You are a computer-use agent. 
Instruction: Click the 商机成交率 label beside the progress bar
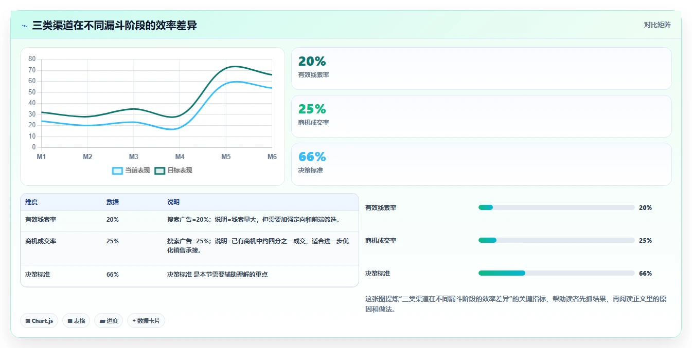381,241
